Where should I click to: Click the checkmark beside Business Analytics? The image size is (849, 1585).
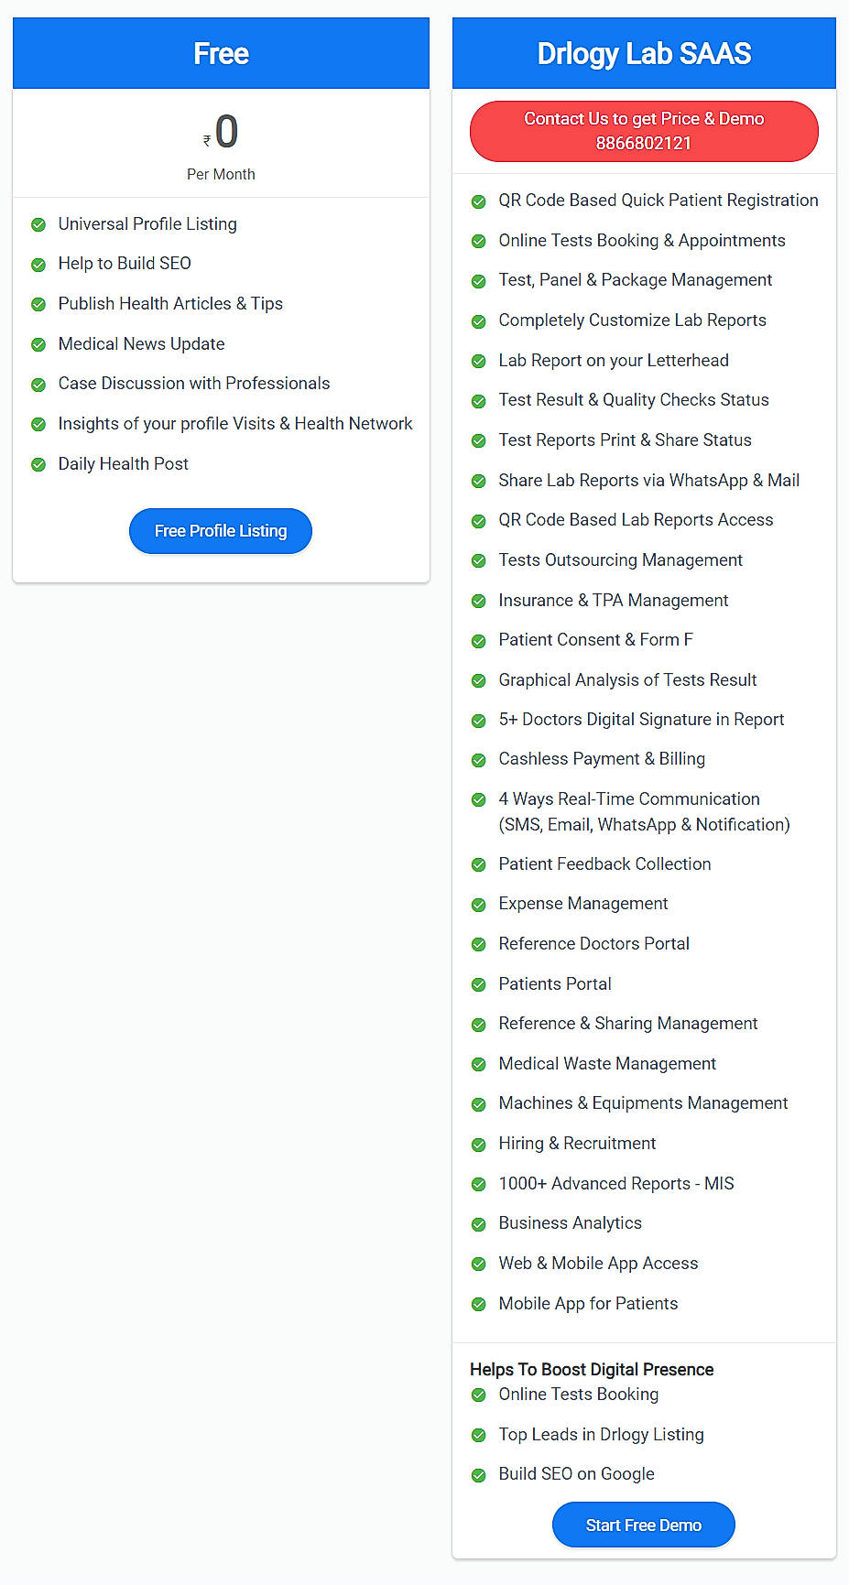point(479,1223)
